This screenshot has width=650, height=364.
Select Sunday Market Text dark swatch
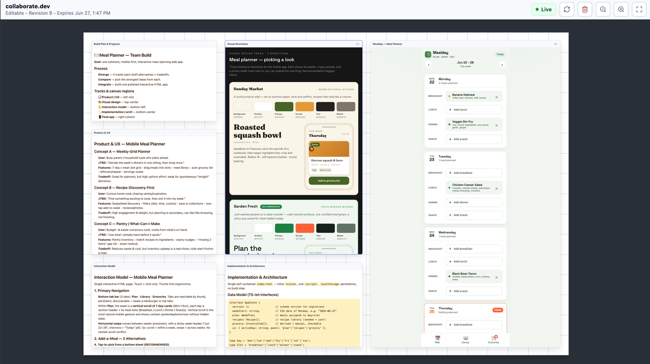tap(325, 106)
